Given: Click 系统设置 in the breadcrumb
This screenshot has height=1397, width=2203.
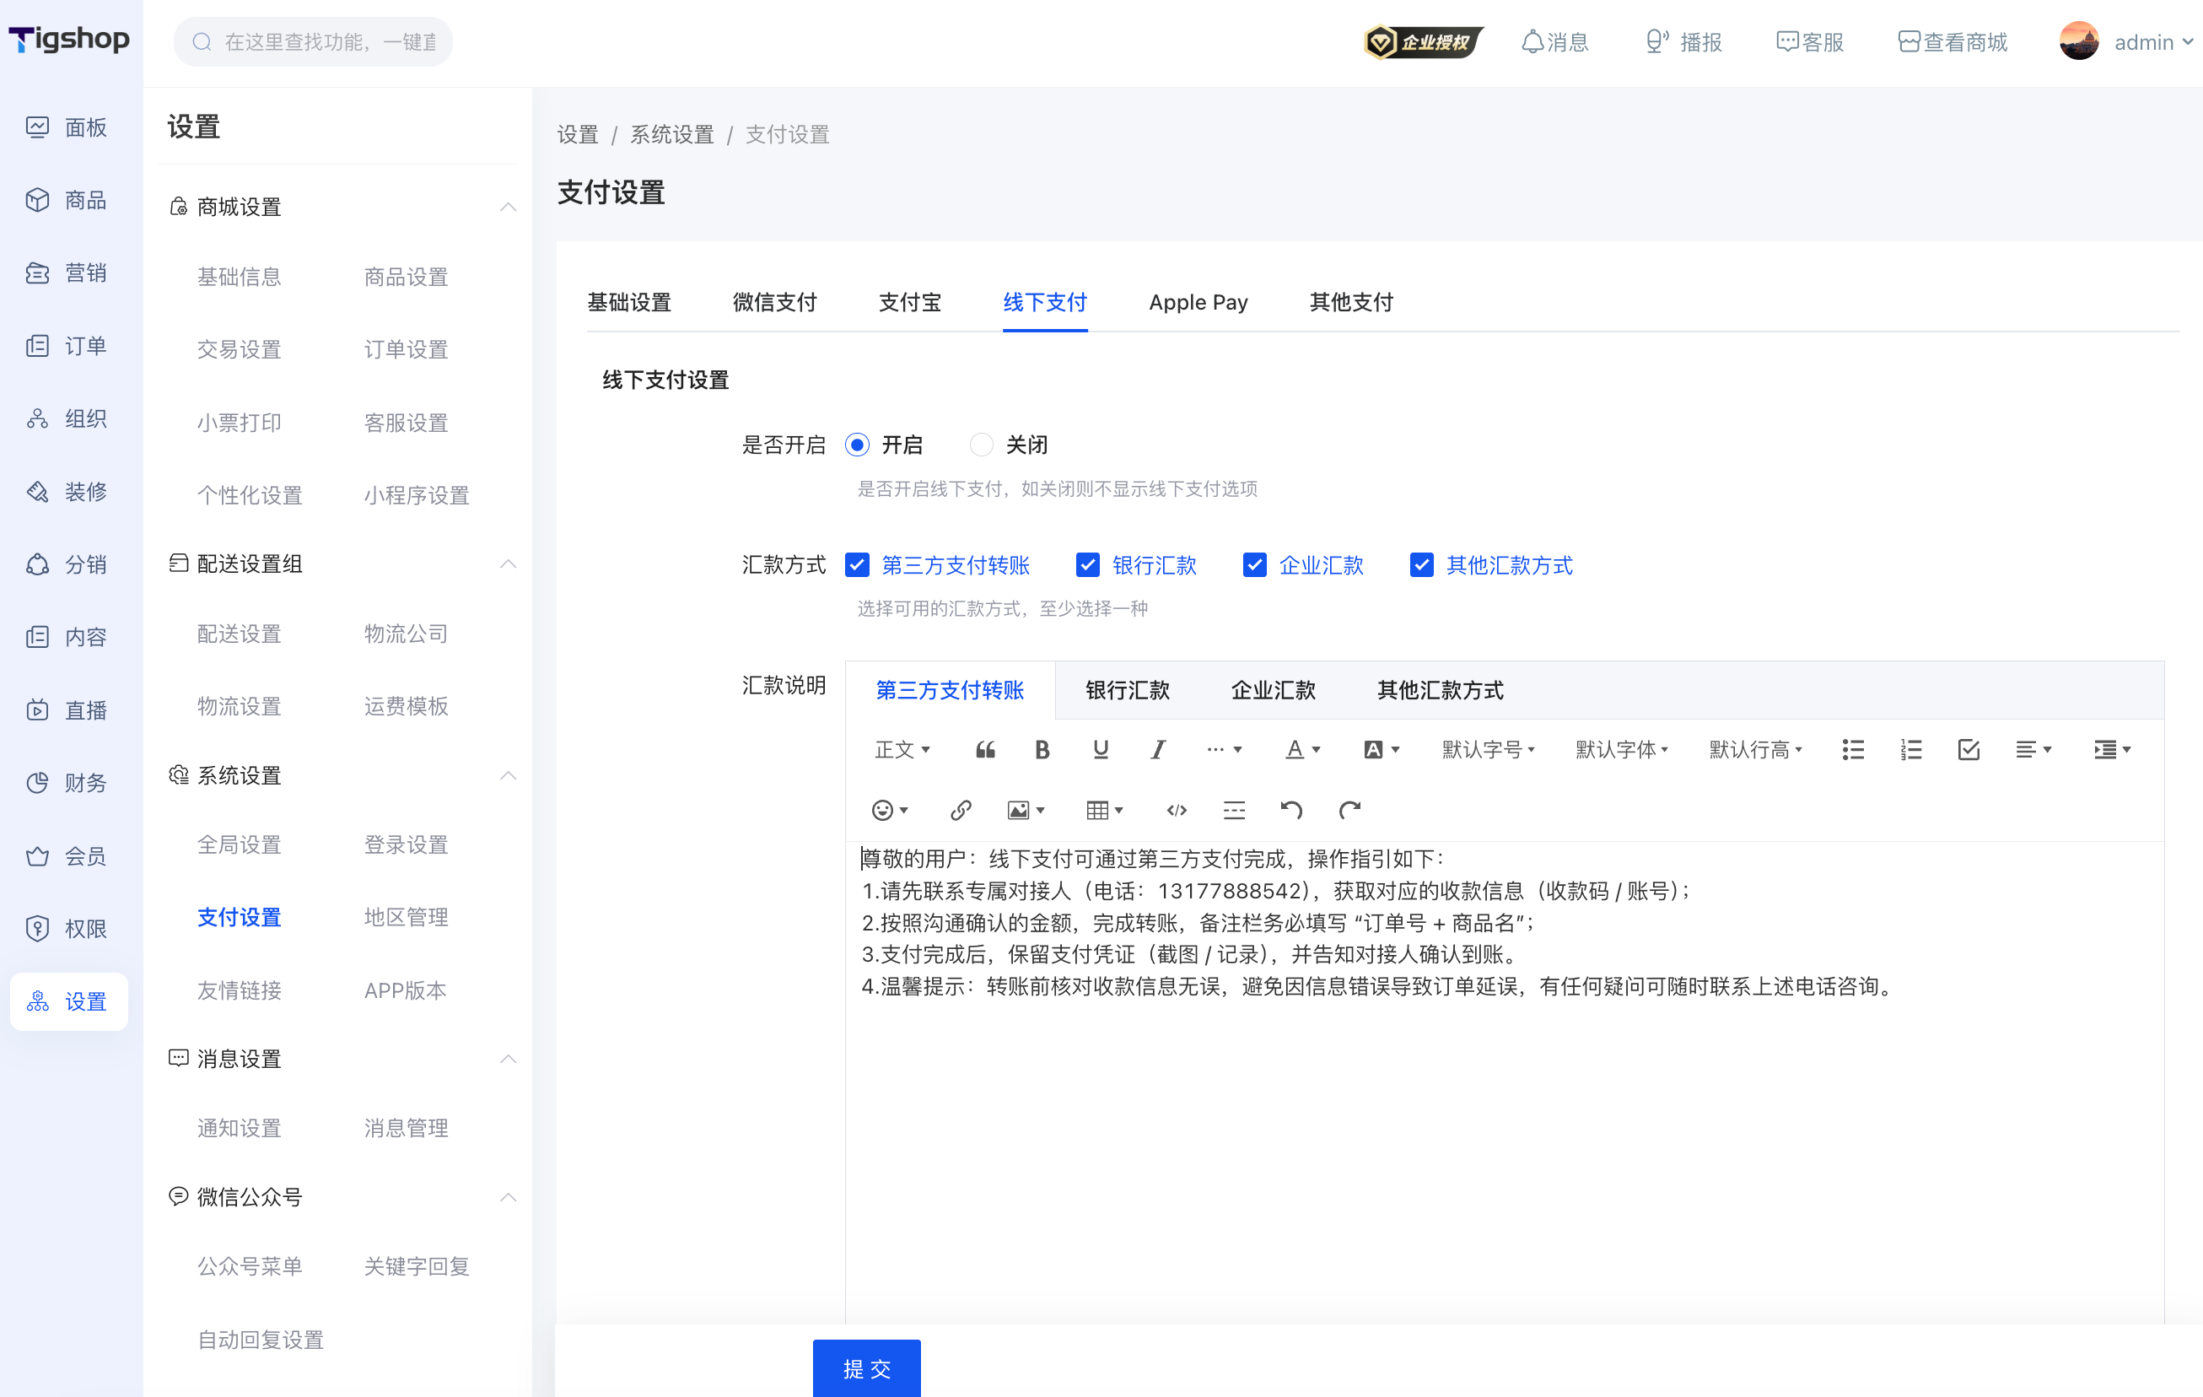Looking at the screenshot, I should click(x=671, y=136).
